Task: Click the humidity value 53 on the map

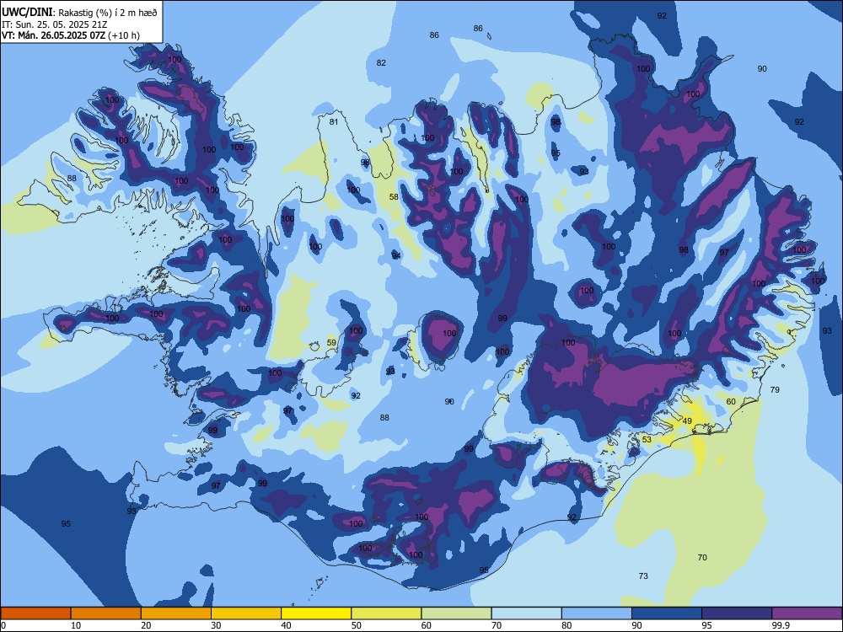Action: click(647, 440)
